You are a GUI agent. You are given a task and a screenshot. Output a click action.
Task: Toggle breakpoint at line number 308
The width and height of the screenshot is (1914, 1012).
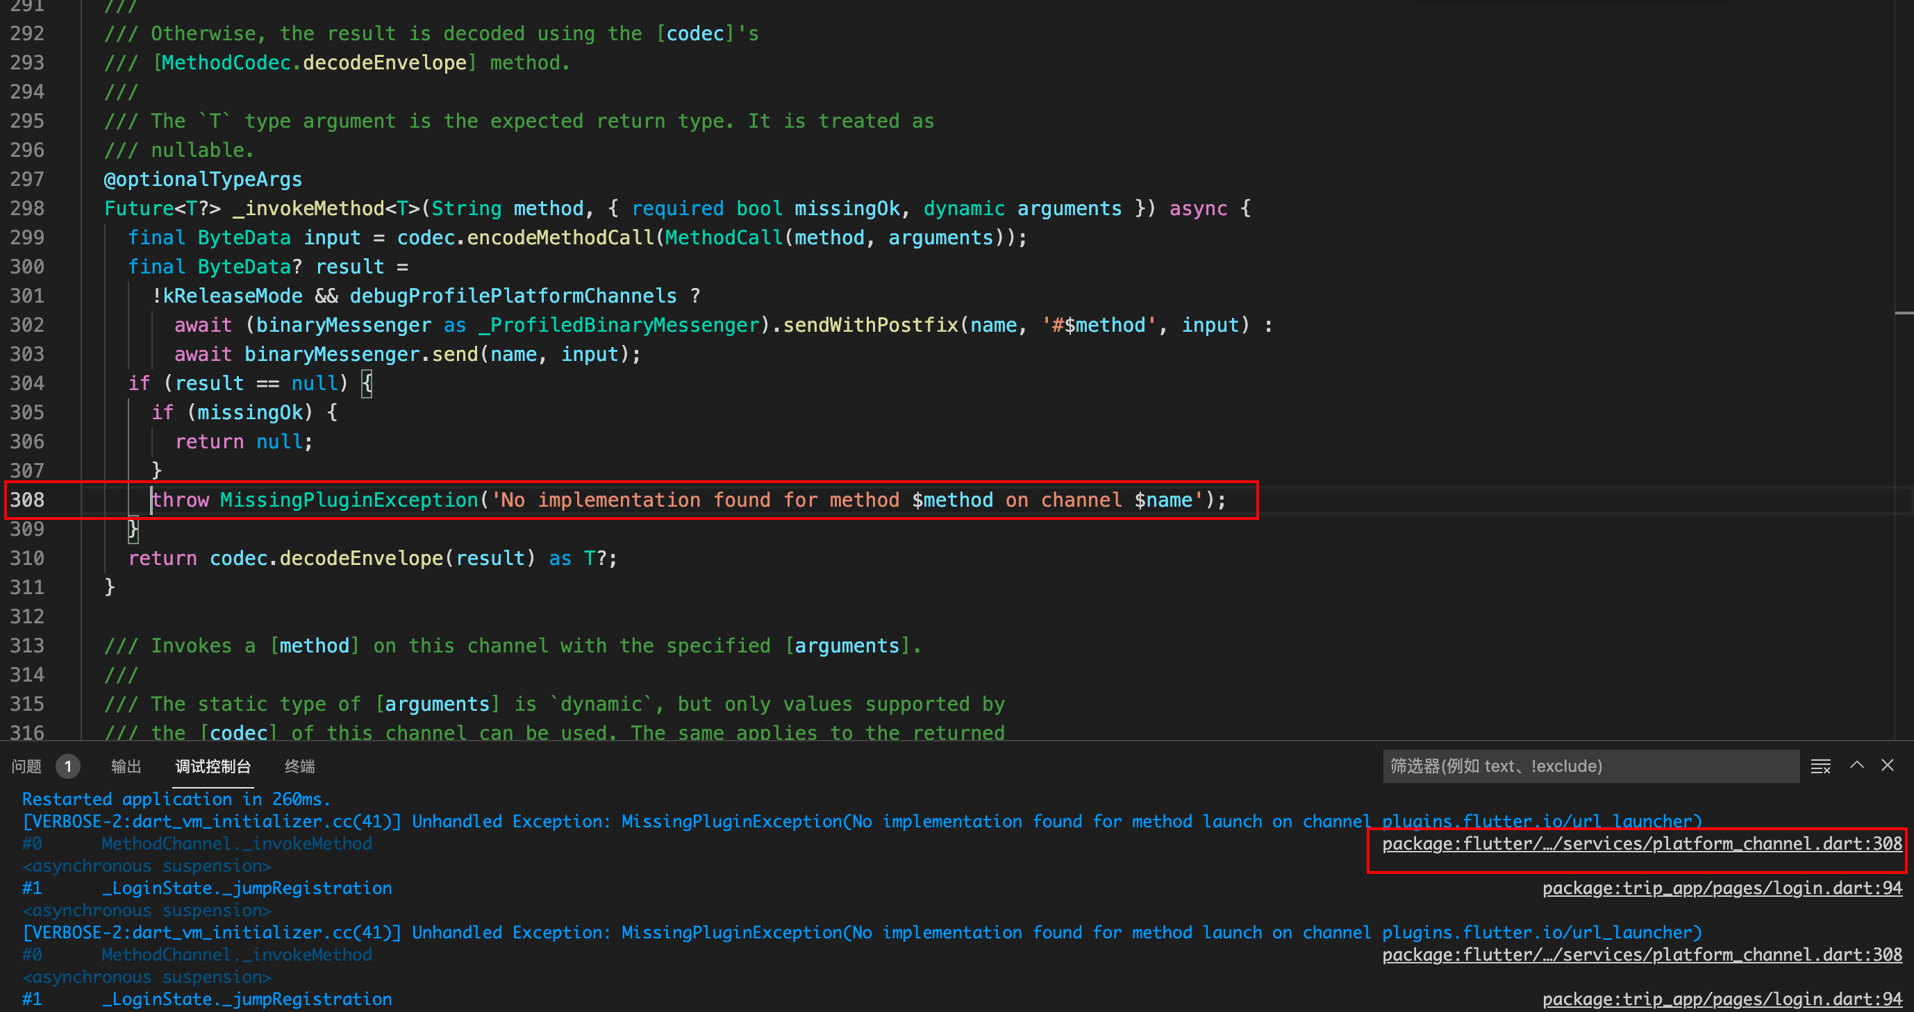point(27,500)
